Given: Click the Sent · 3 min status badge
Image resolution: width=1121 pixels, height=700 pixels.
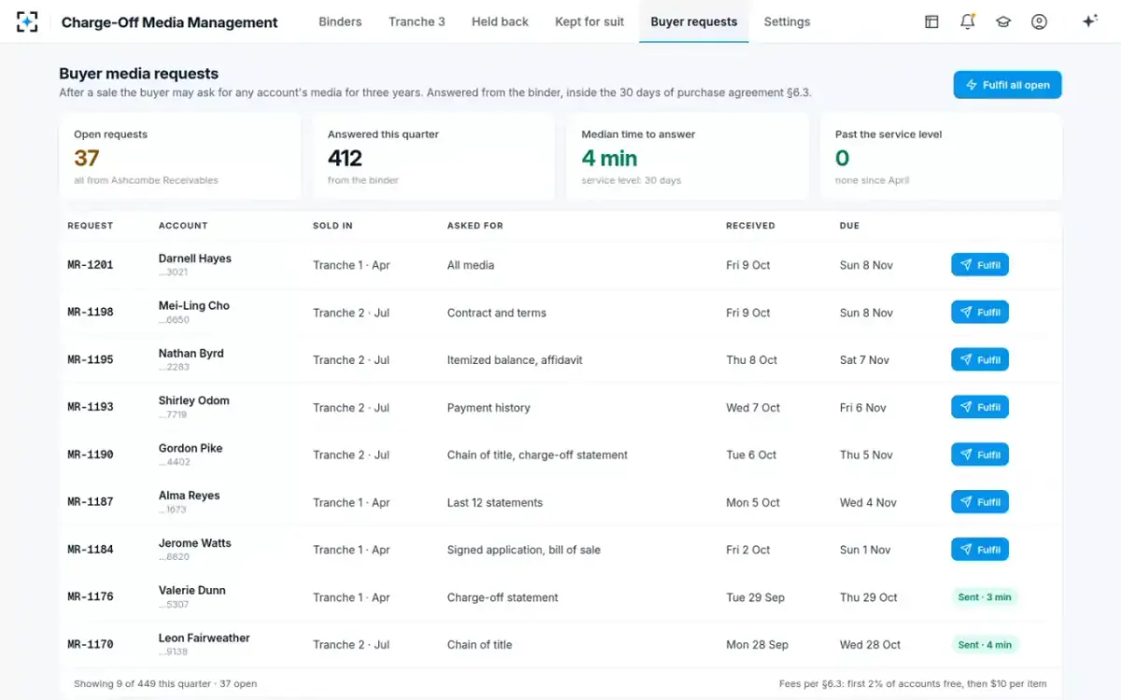Looking at the screenshot, I should 985,597.
